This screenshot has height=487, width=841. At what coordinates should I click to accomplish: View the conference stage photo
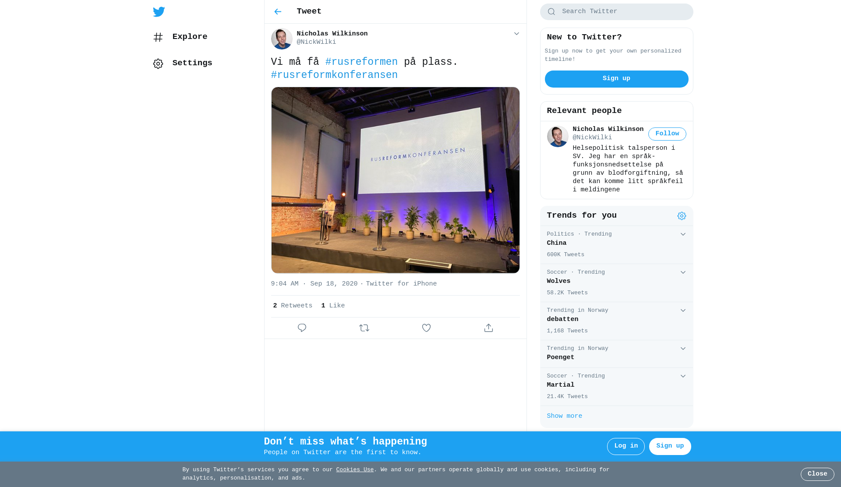coord(395,180)
